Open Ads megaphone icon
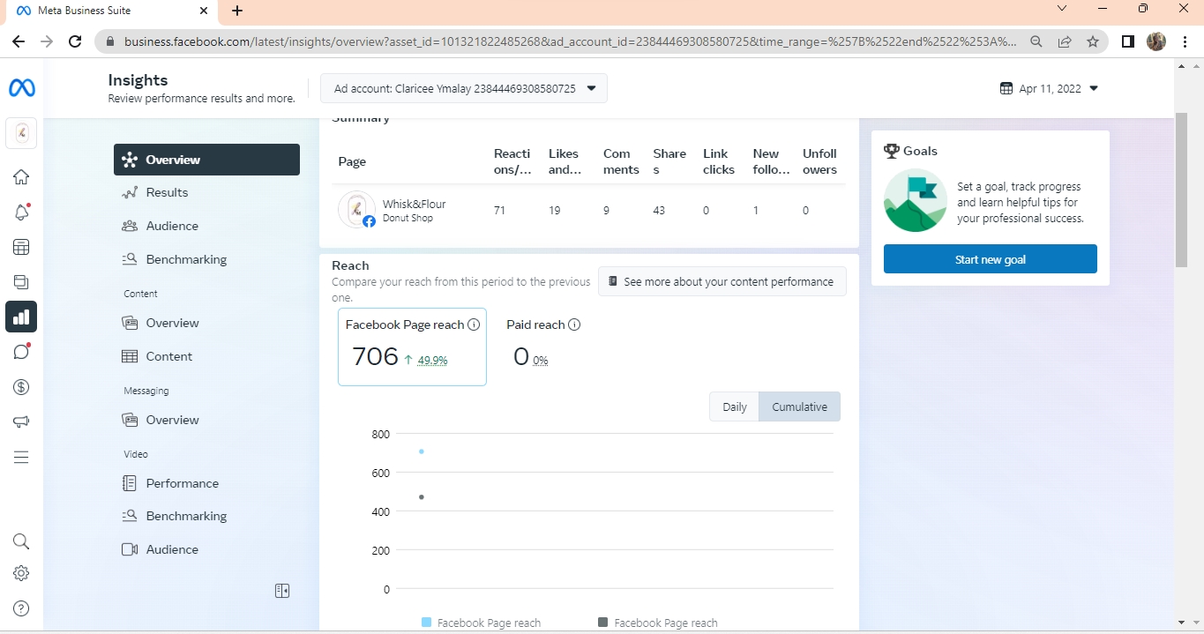 pos(21,421)
